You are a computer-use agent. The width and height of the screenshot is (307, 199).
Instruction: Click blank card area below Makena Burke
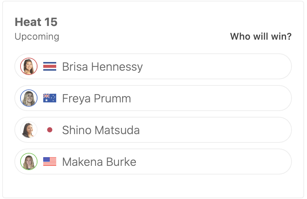153,186
